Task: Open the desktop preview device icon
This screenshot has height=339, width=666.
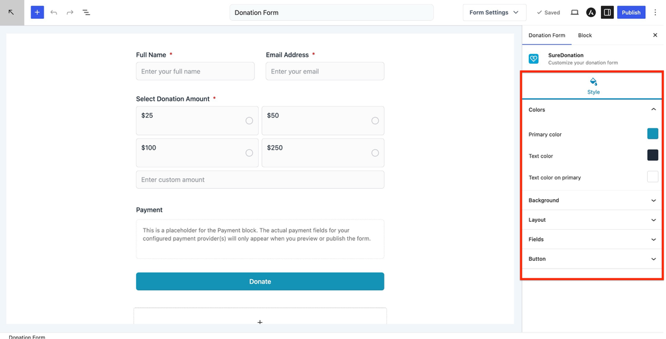Action: tap(574, 12)
